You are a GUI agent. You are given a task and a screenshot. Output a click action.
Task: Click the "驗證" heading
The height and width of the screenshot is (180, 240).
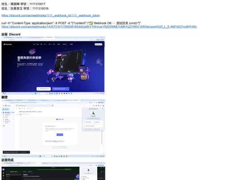pos(4,97)
